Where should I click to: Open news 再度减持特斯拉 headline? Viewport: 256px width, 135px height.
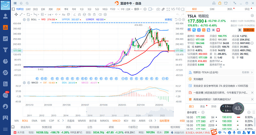(212, 99)
